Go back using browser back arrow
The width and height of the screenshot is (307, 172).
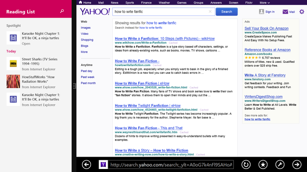[x=86, y=165]
